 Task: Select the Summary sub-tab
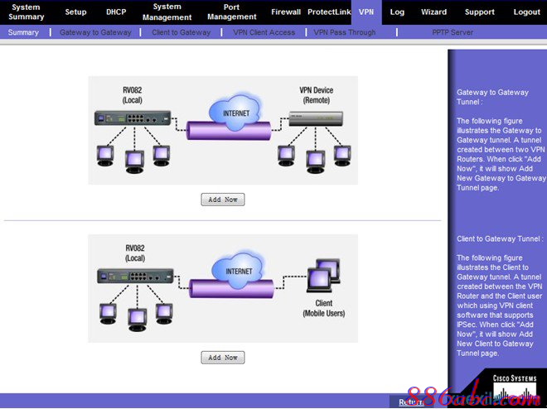pos(23,32)
